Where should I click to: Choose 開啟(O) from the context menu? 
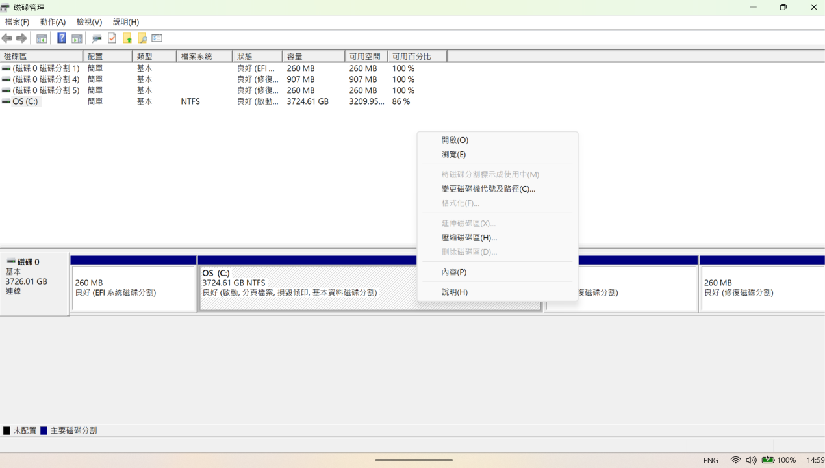498,140
